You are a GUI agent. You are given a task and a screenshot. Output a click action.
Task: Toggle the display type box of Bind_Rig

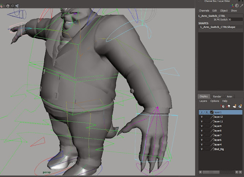coord(207,149)
